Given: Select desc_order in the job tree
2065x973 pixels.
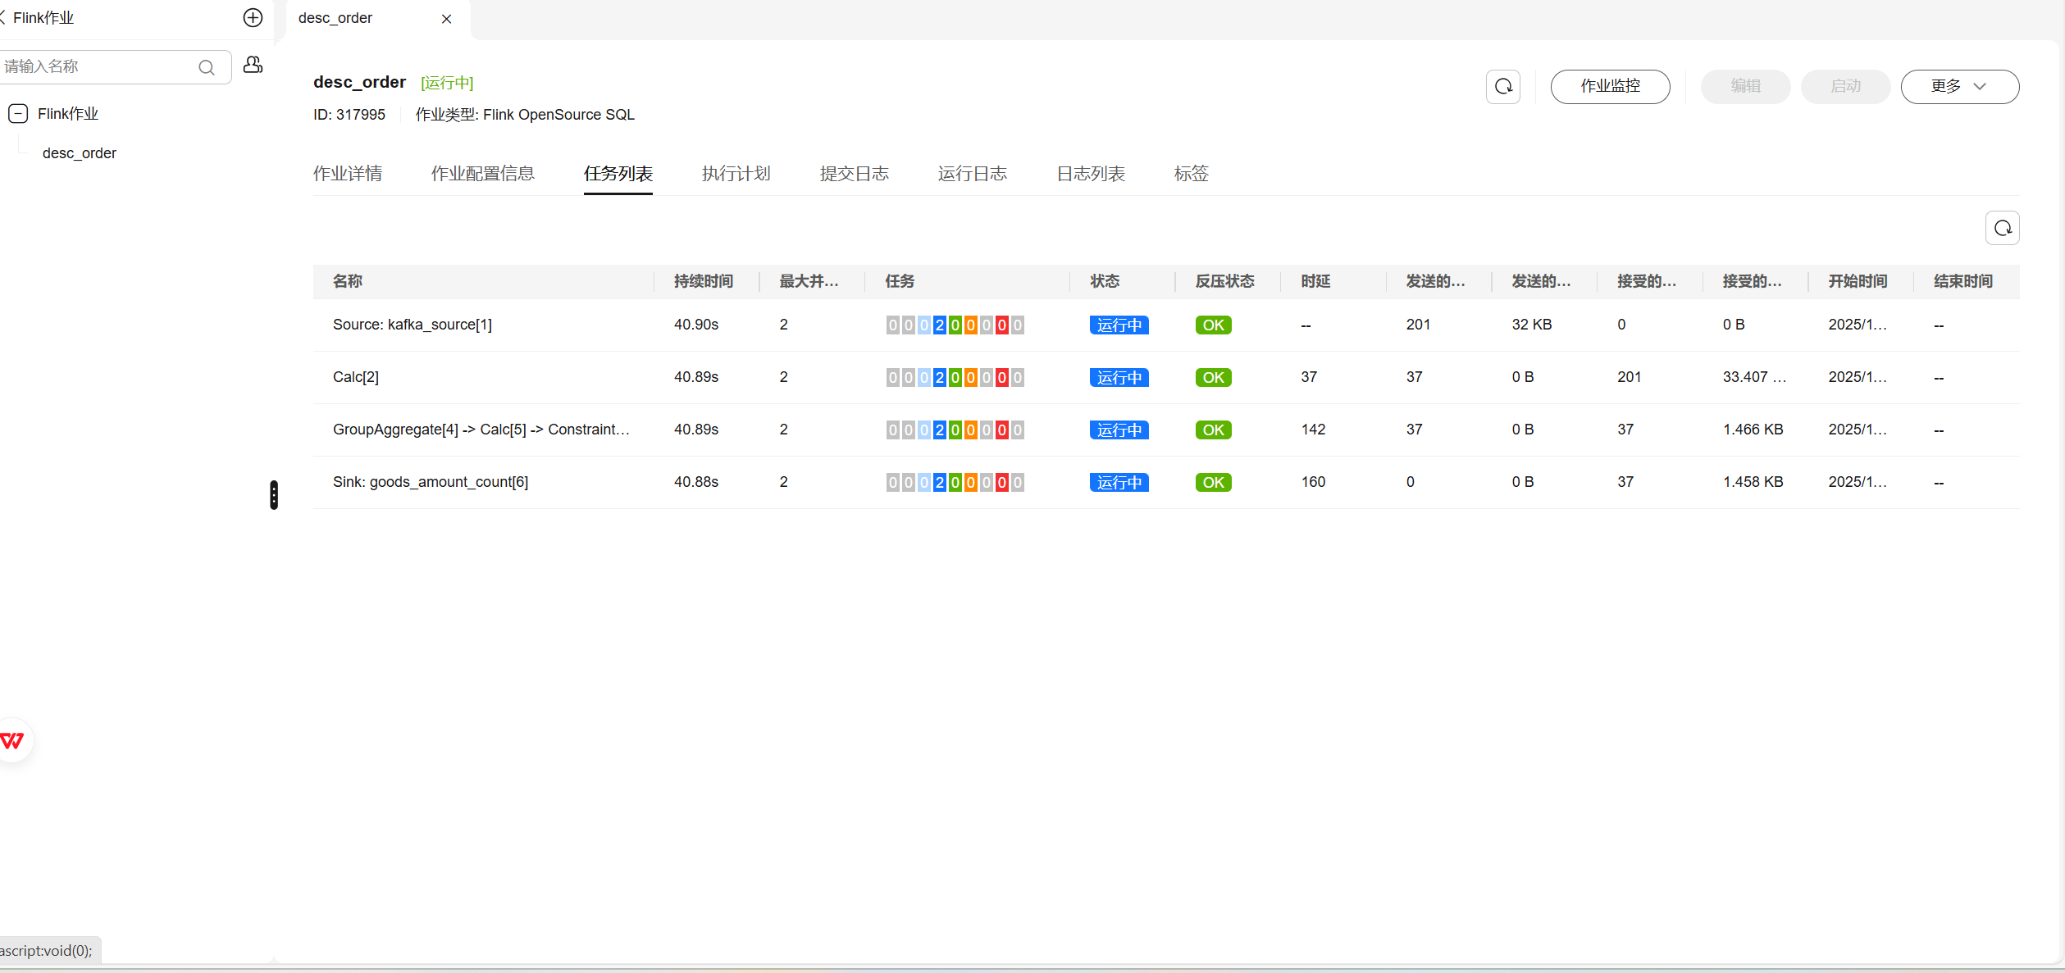Looking at the screenshot, I should click(80, 153).
